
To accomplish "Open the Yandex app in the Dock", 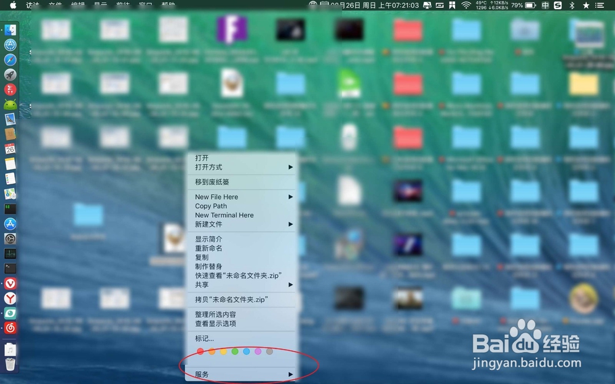I will [x=10, y=299].
